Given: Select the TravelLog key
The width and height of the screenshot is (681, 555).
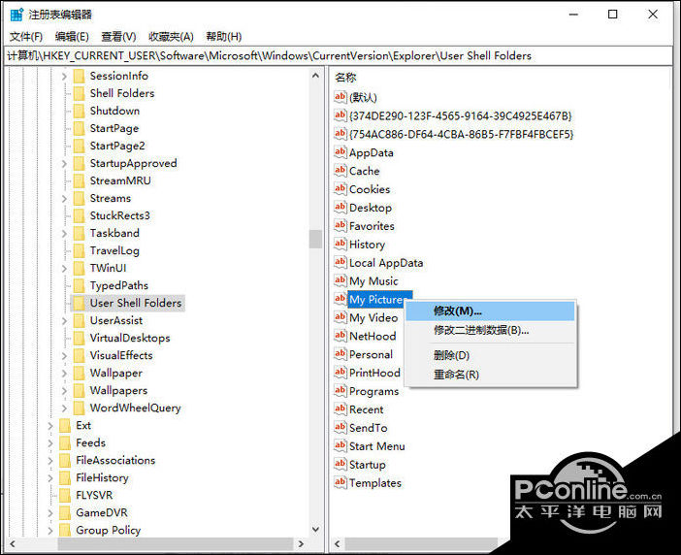Looking at the screenshot, I should pos(114,250).
